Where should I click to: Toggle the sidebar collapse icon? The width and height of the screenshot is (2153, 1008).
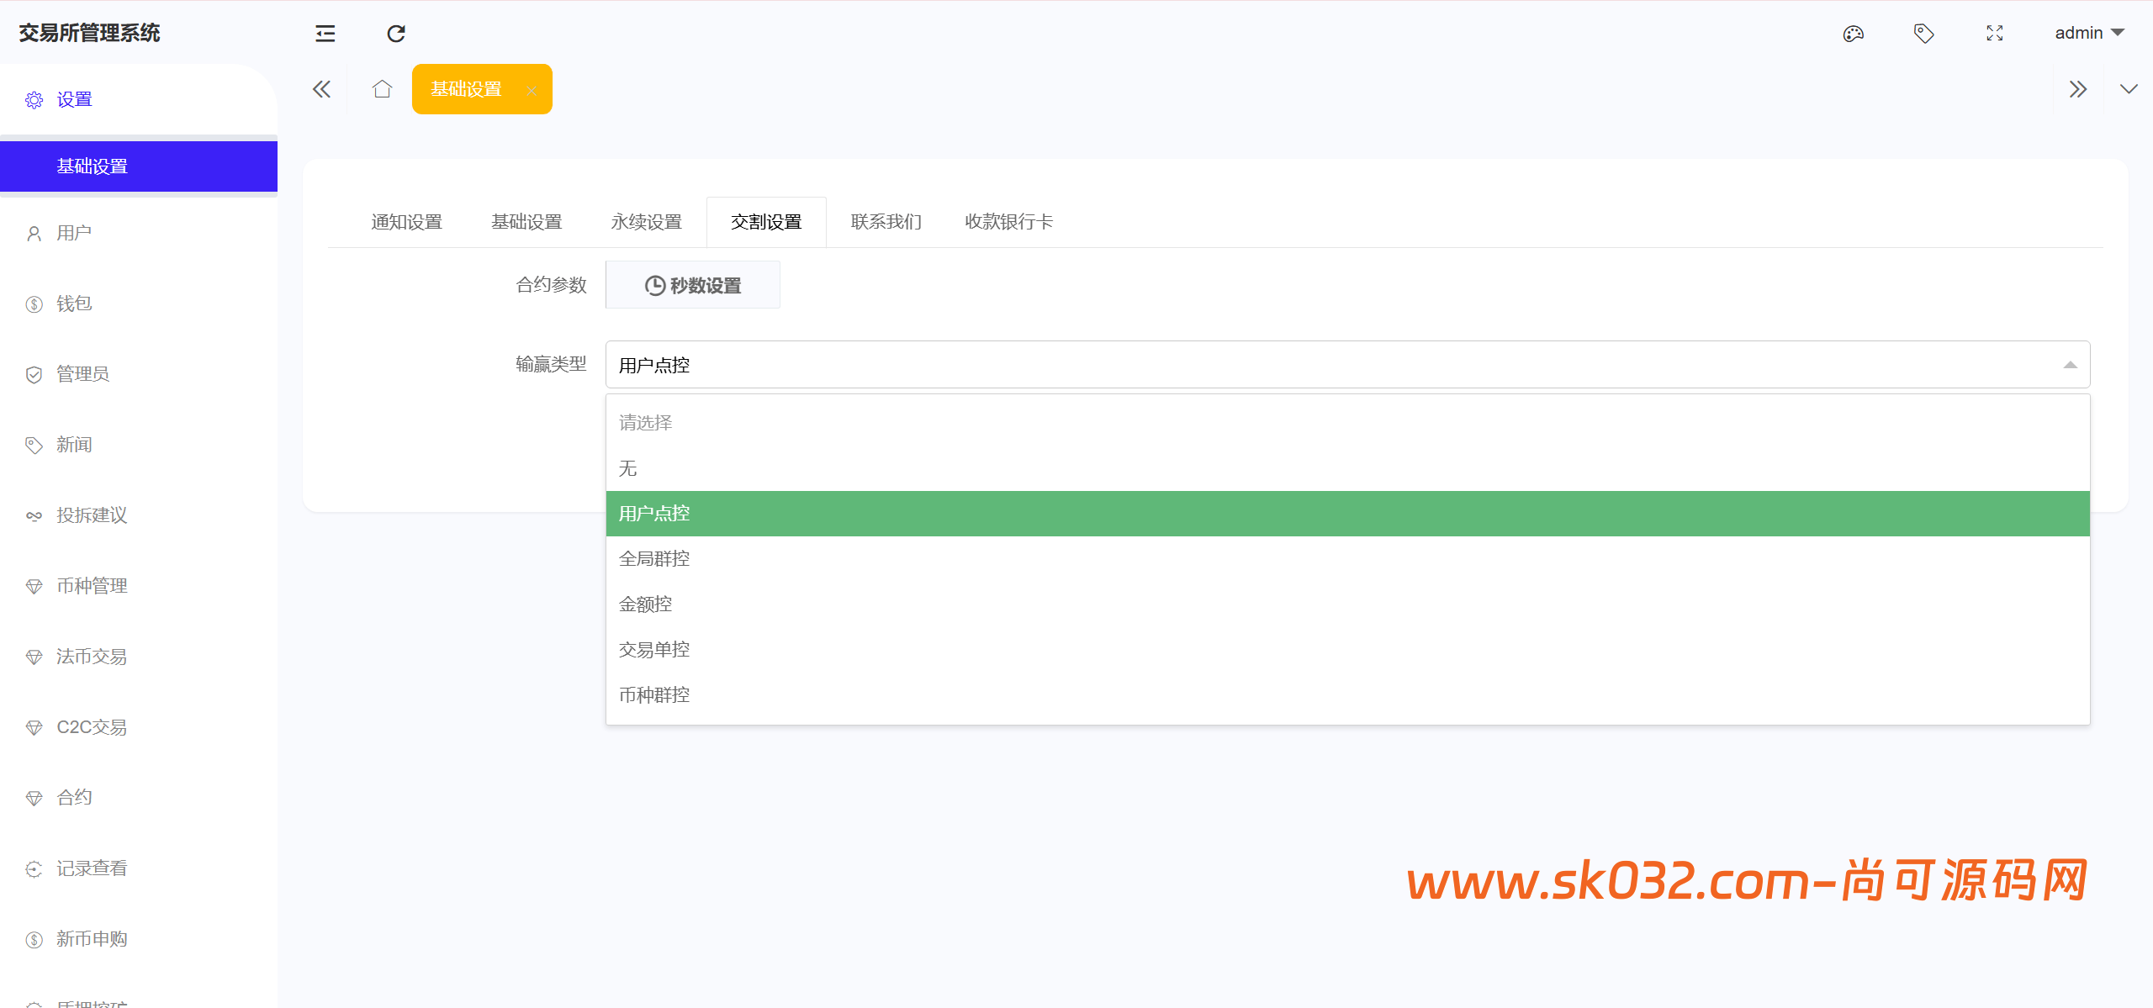pyautogui.click(x=324, y=33)
